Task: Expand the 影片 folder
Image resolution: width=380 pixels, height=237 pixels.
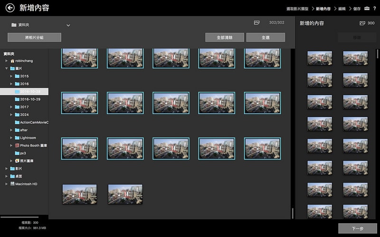Action: (x=7, y=169)
